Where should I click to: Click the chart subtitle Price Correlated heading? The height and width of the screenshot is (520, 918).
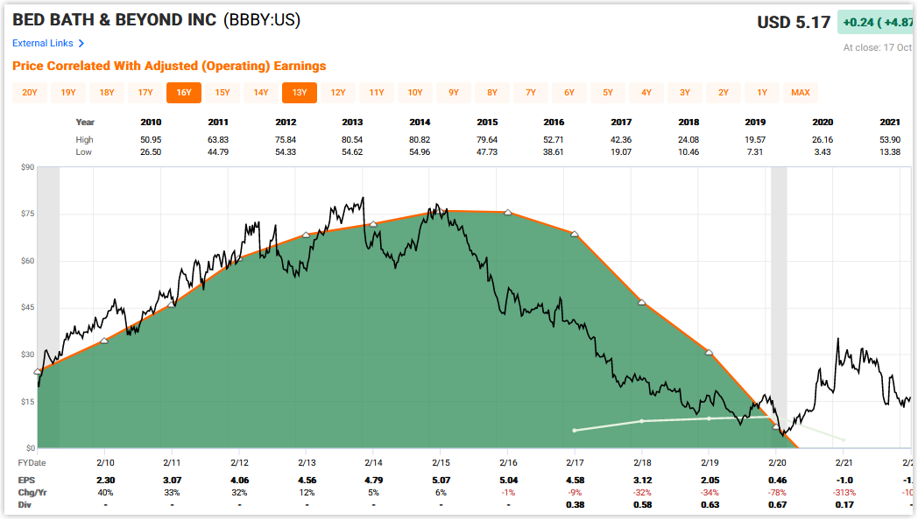169,67
